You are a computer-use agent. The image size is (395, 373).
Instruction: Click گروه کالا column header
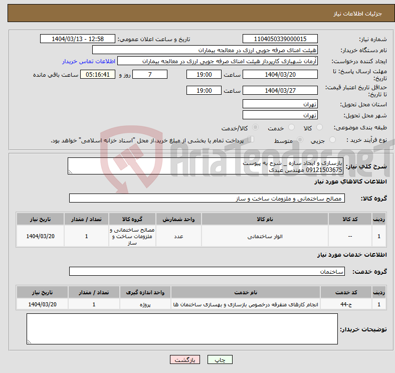132,219
